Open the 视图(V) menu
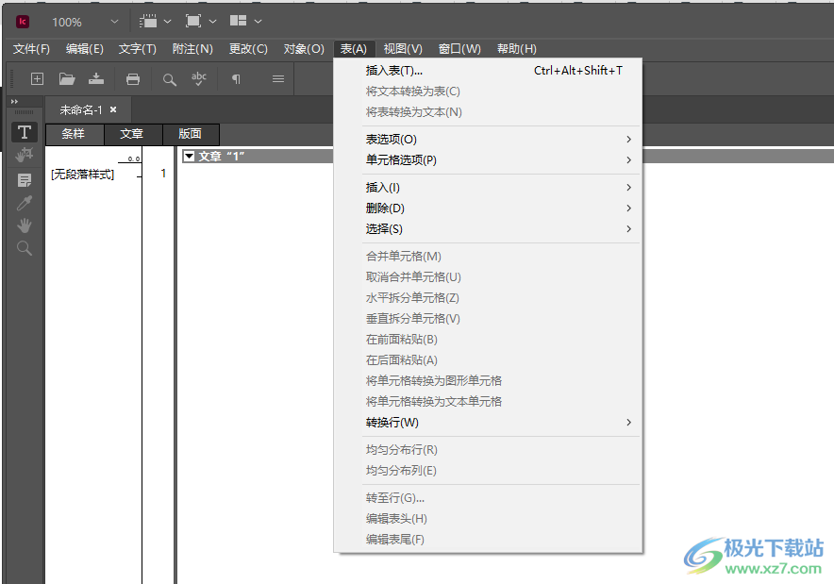Image resolution: width=834 pixels, height=584 pixels. point(403,49)
